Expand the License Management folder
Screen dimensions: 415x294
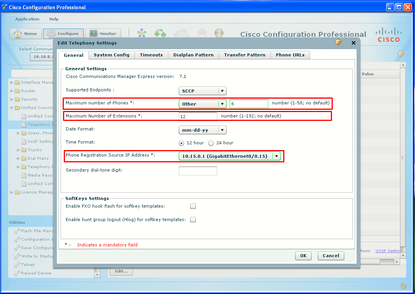click(x=12, y=192)
